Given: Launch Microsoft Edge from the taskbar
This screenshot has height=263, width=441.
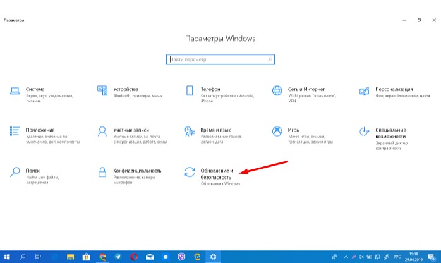Looking at the screenshot, I should (x=55, y=257).
